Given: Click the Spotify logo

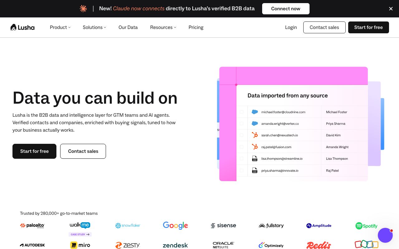Looking at the screenshot, I should [x=367, y=226].
